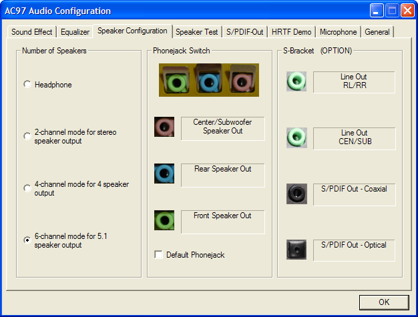Click the green Front Speaker jack icon
The height and width of the screenshot is (317, 418).
pyautogui.click(x=164, y=220)
